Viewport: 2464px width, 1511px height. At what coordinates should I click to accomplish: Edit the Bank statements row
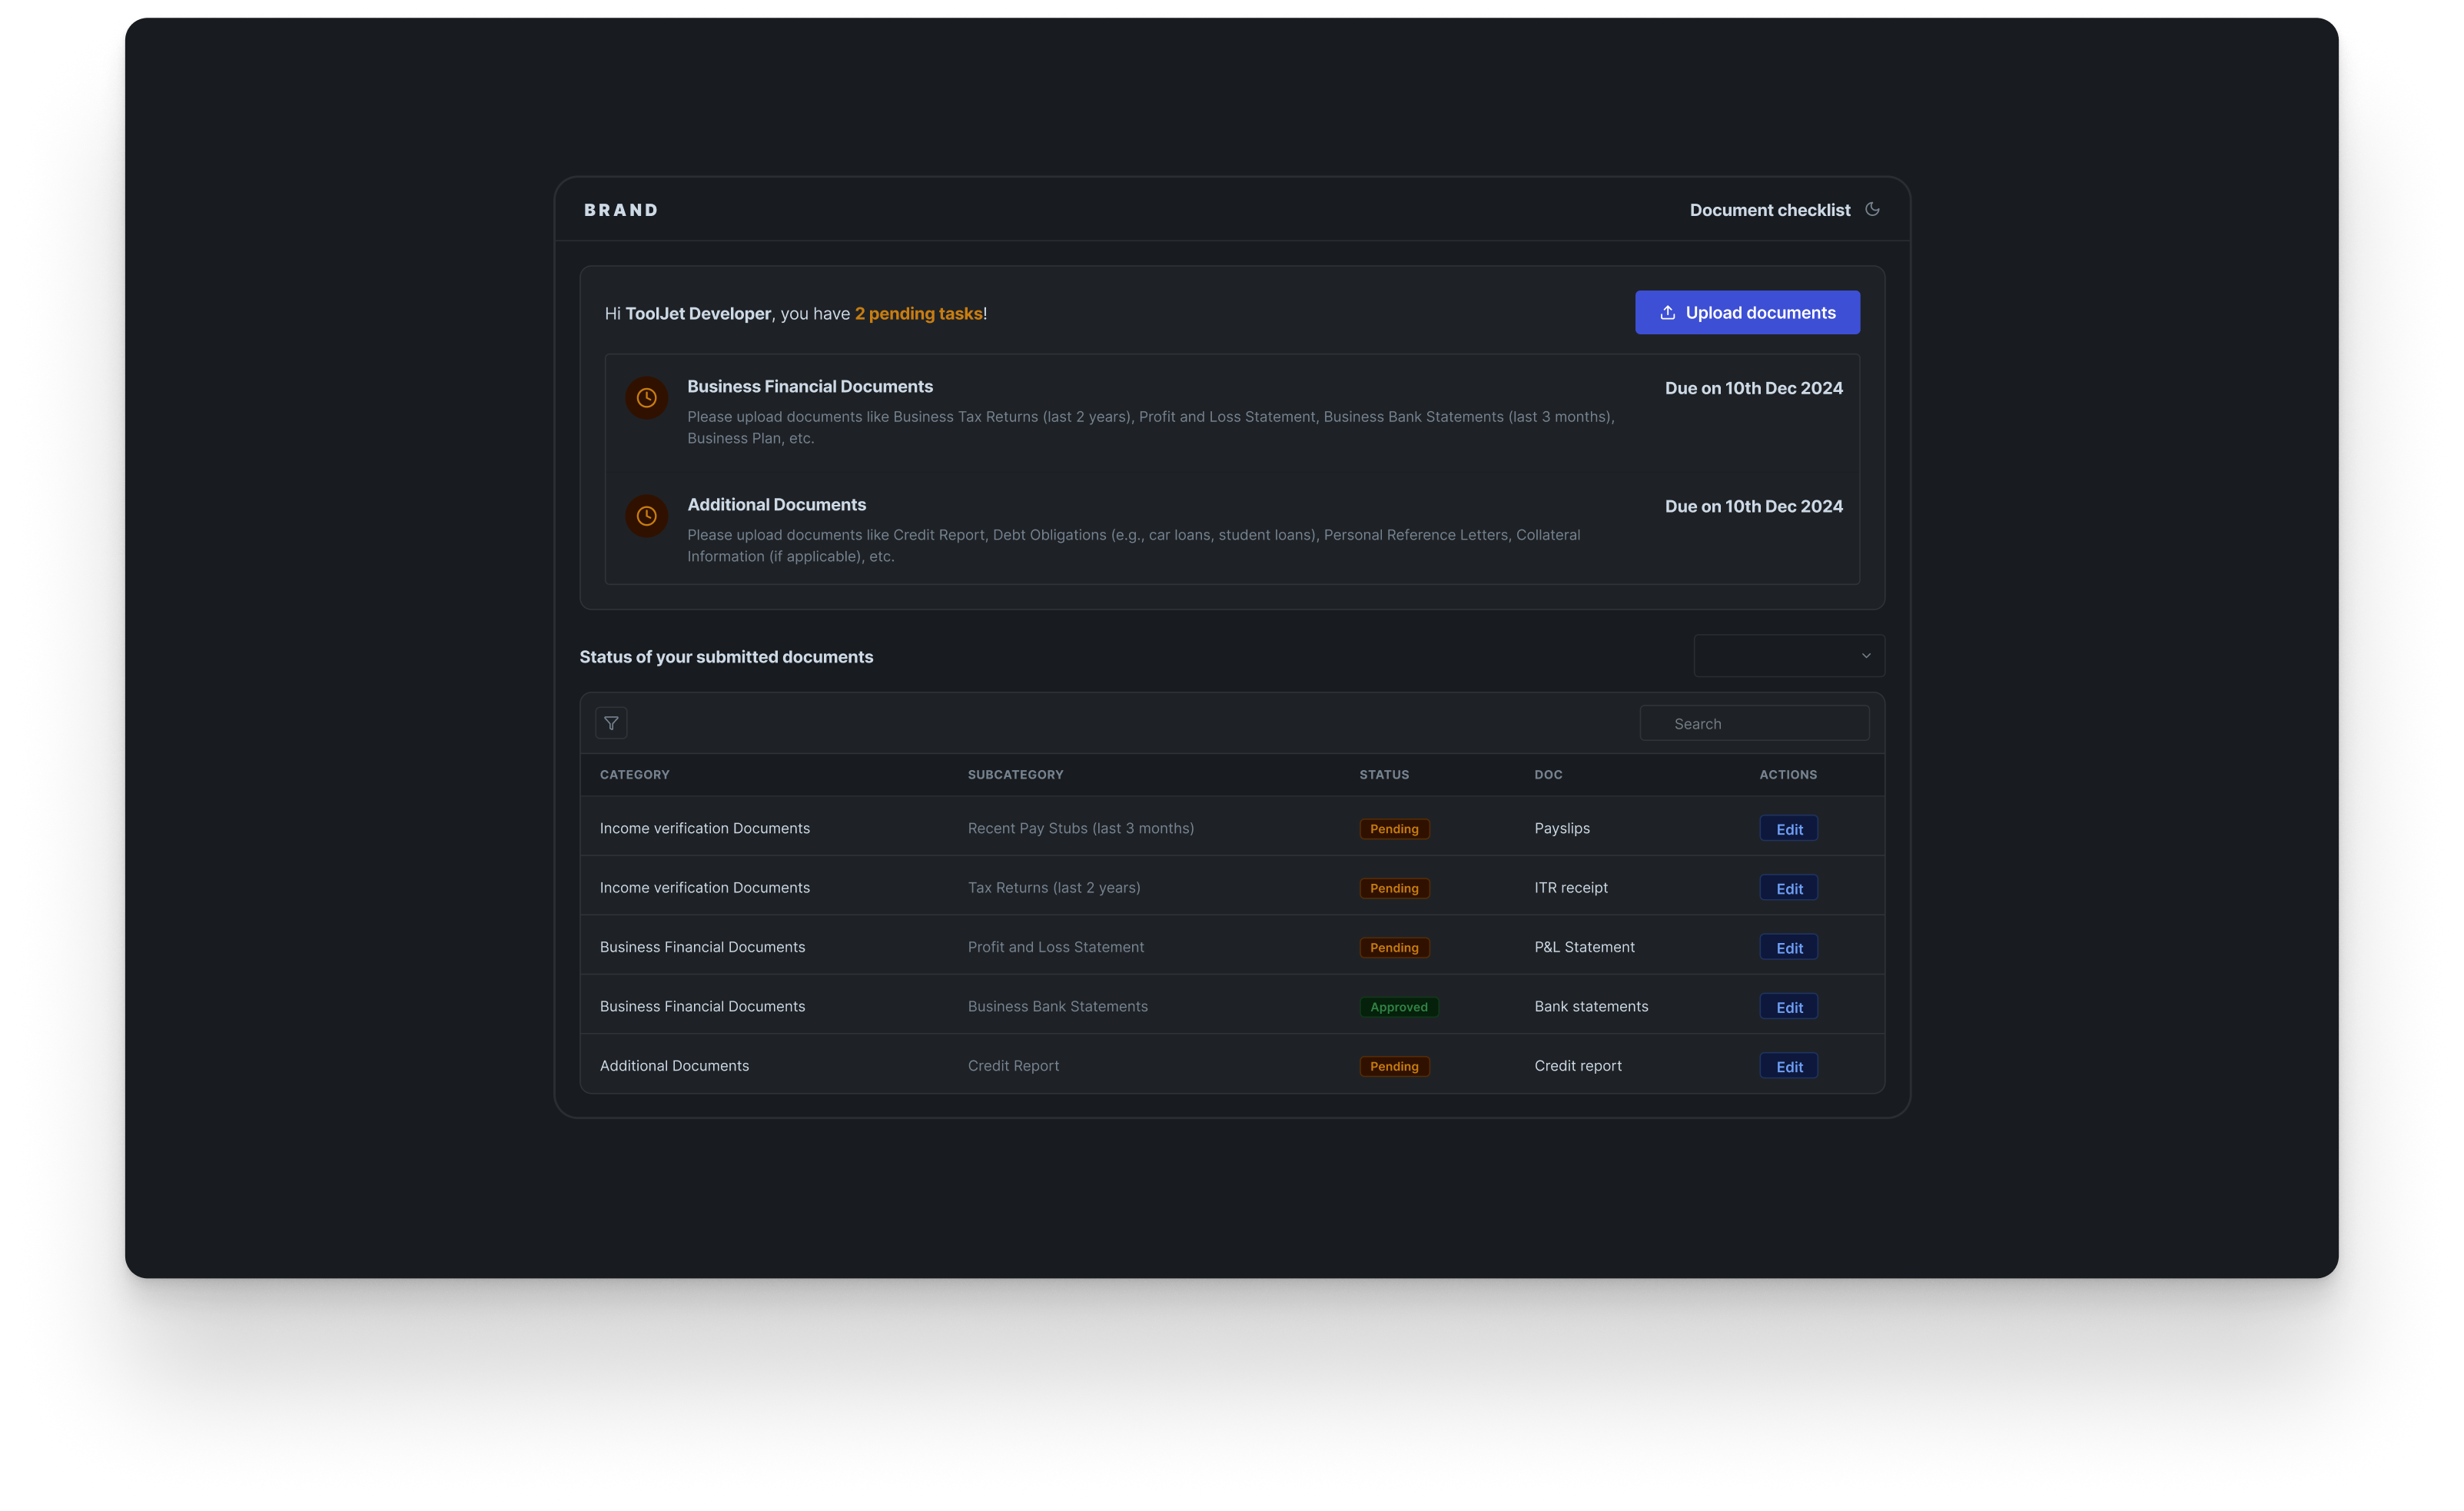coord(1789,1007)
